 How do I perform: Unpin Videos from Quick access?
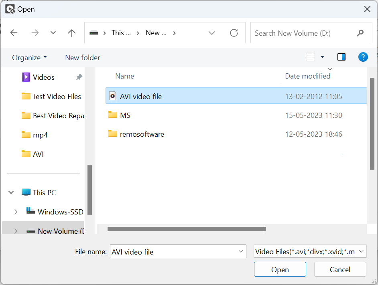point(80,77)
